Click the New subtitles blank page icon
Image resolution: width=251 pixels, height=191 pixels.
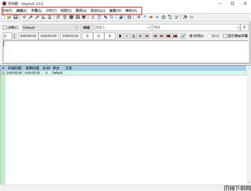point(4,17)
